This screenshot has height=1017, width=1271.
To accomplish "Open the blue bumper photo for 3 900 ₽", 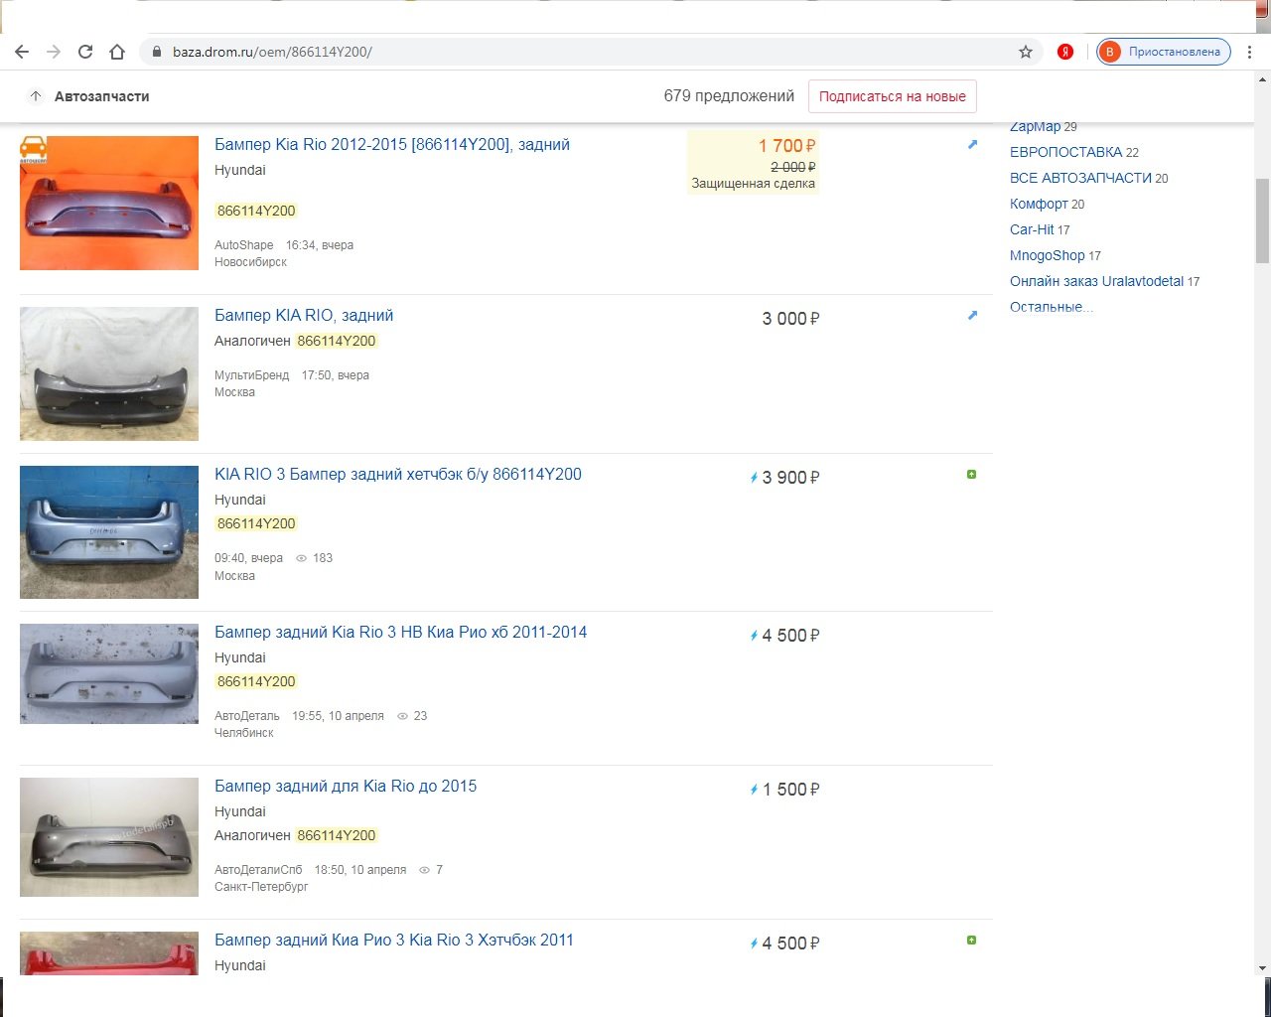I will coord(109,532).
